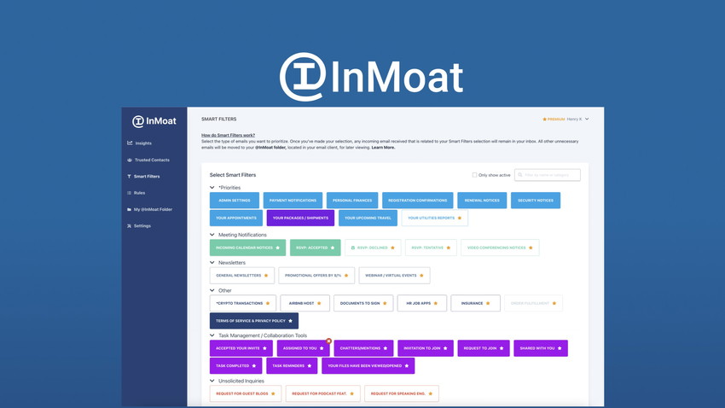Click the Rules list icon in sidebar
The width and height of the screenshot is (725, 408).
pyautogui.click(x=129, y=193)
